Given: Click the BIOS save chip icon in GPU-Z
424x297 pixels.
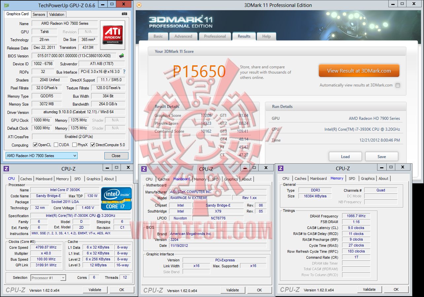Looking at the screenshot, I should click(122, 56).
